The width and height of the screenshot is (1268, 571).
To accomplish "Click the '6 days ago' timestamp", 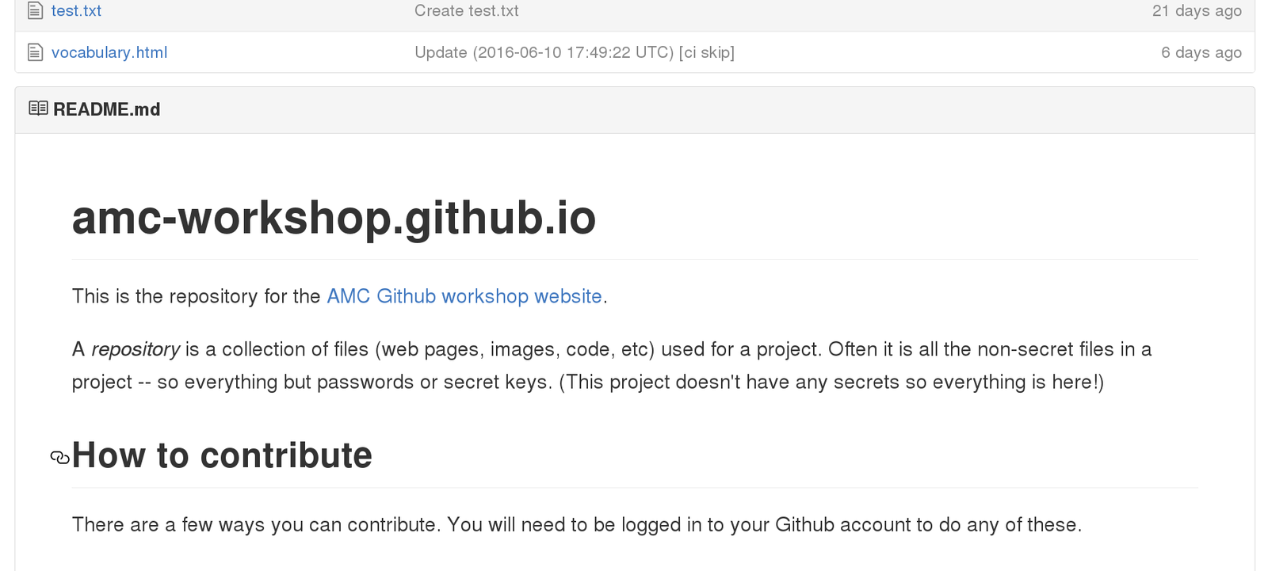I will tap(1201, 52).
